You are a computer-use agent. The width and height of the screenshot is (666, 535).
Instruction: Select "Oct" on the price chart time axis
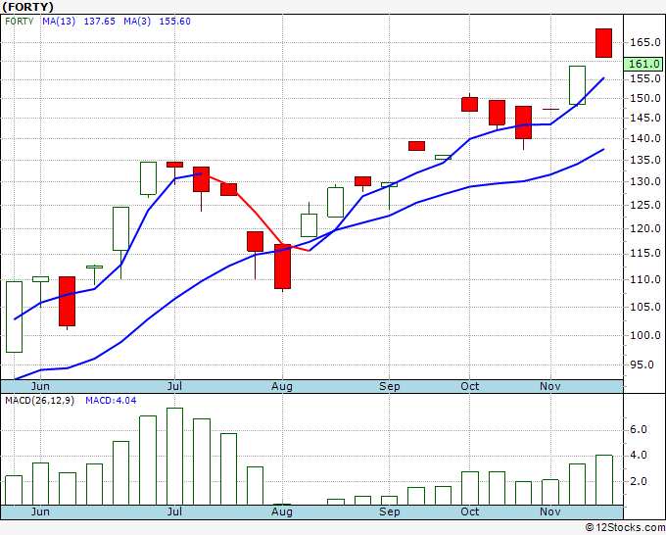470,386
